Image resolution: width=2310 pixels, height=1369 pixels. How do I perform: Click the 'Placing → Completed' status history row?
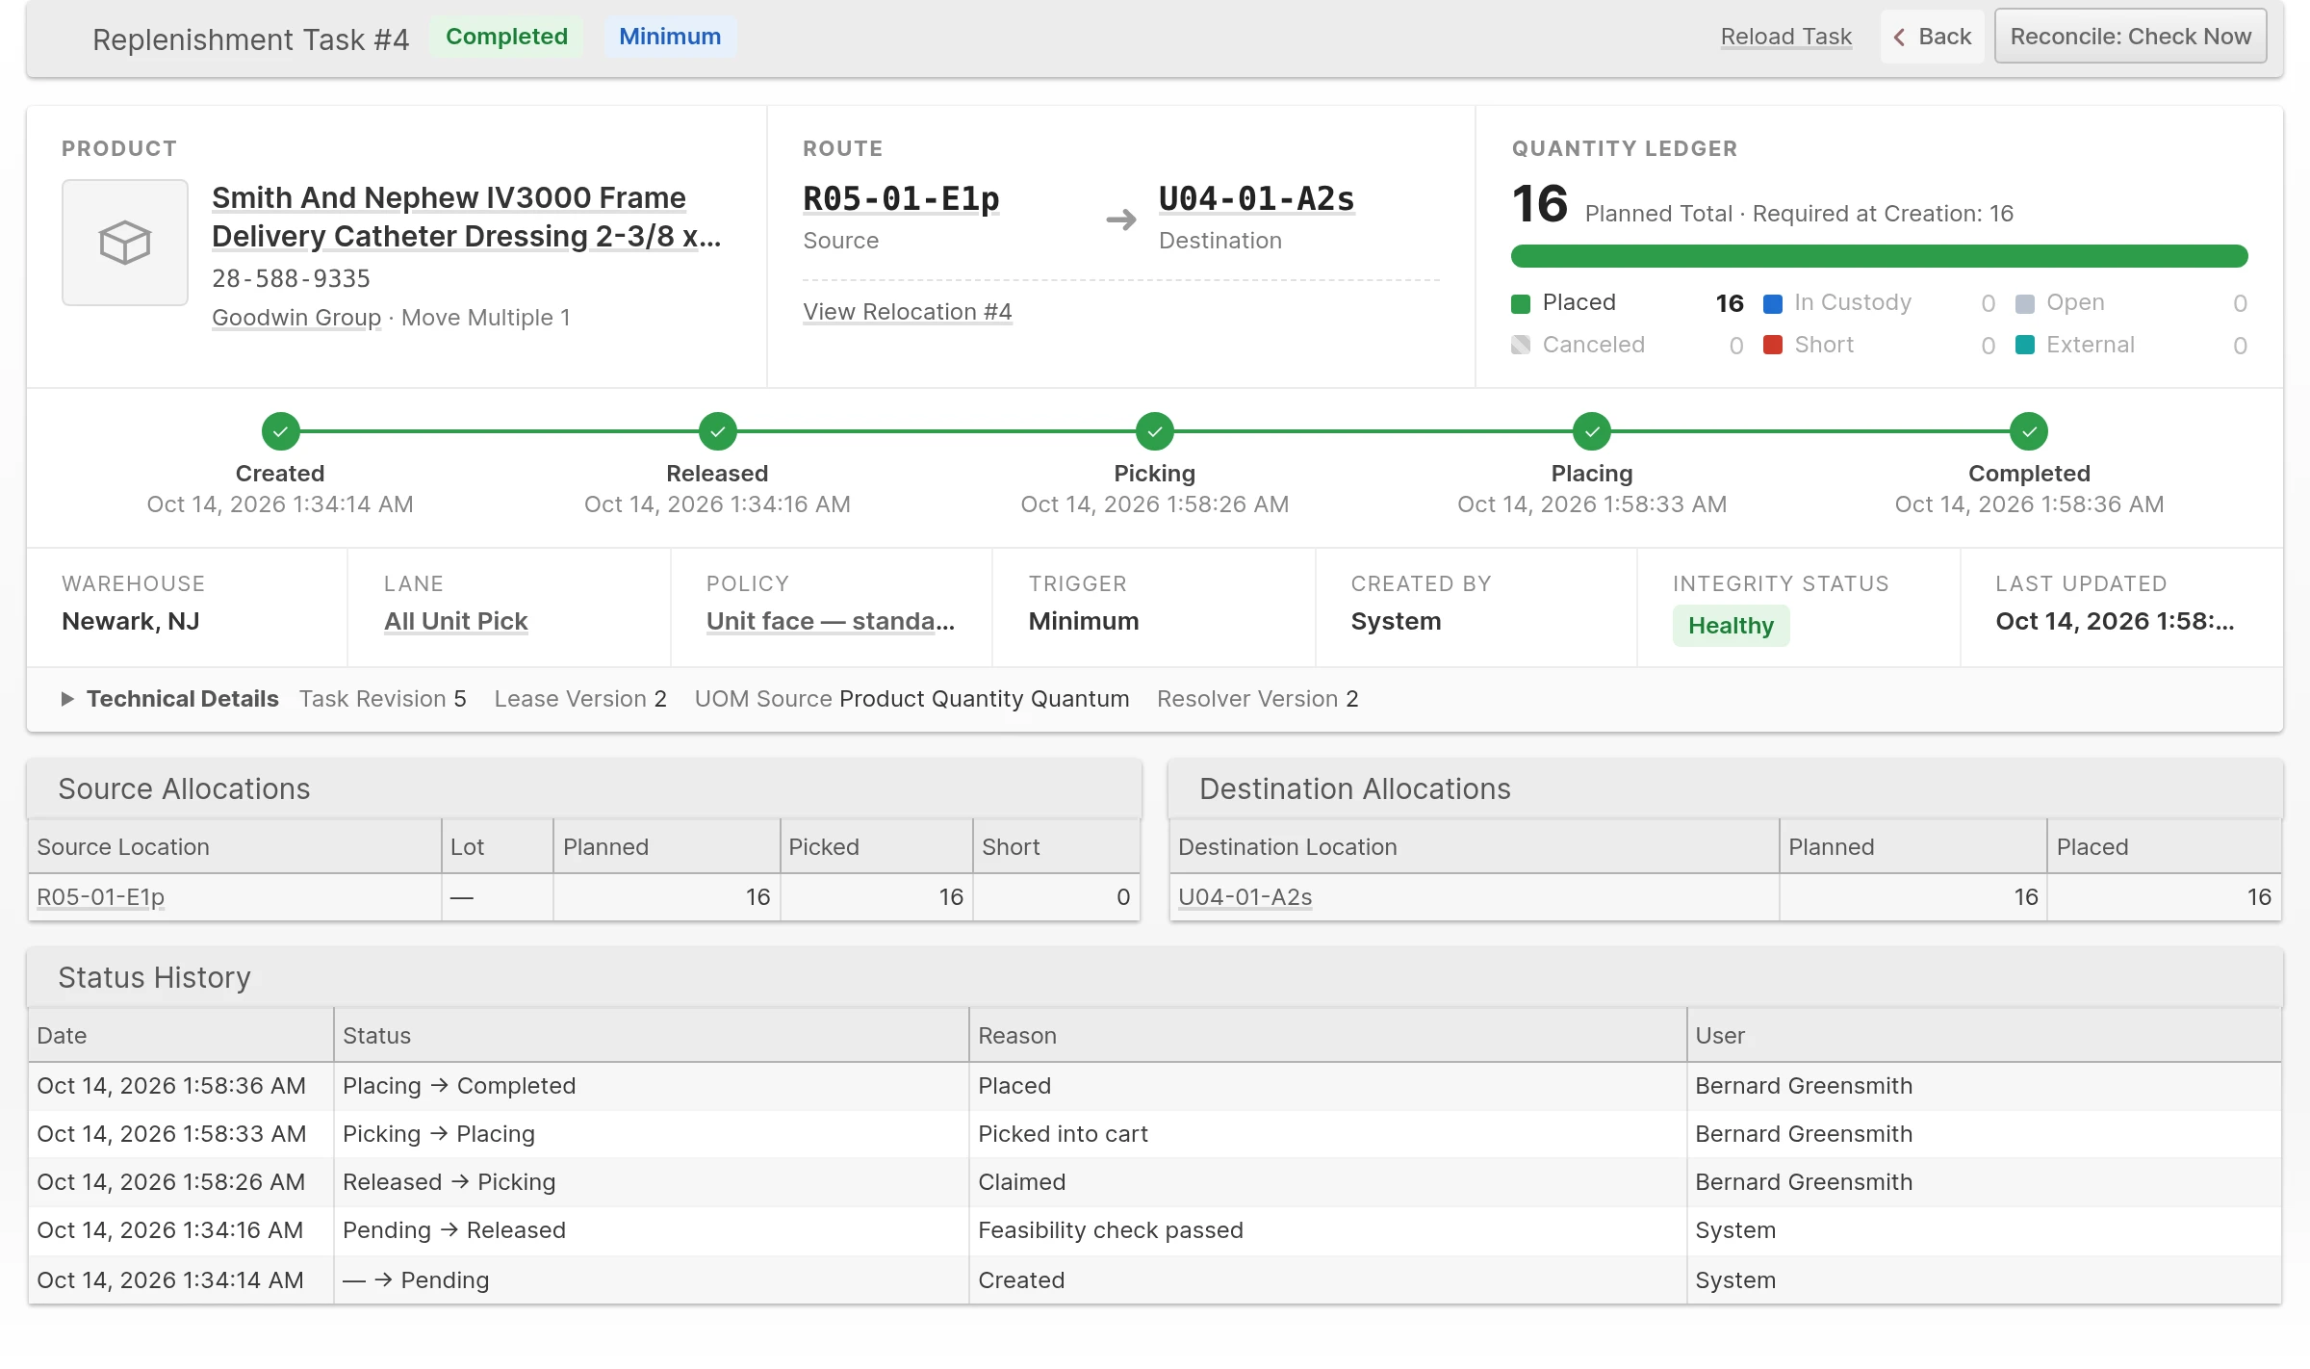tap(1154, 1086)
